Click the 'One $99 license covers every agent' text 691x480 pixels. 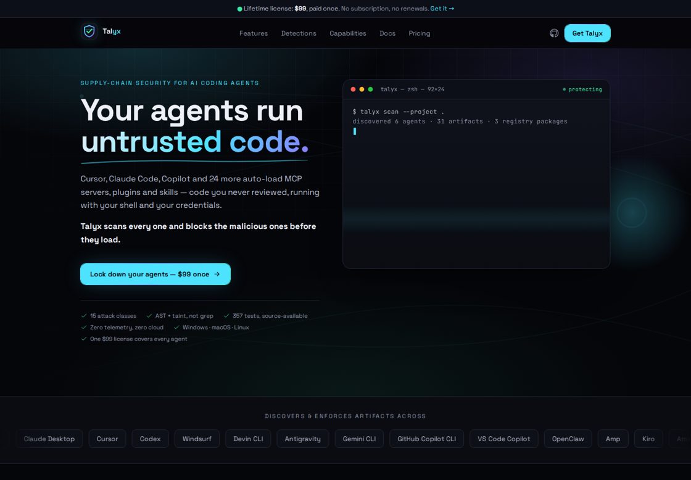pyautogui.click(x=138, y=339)
